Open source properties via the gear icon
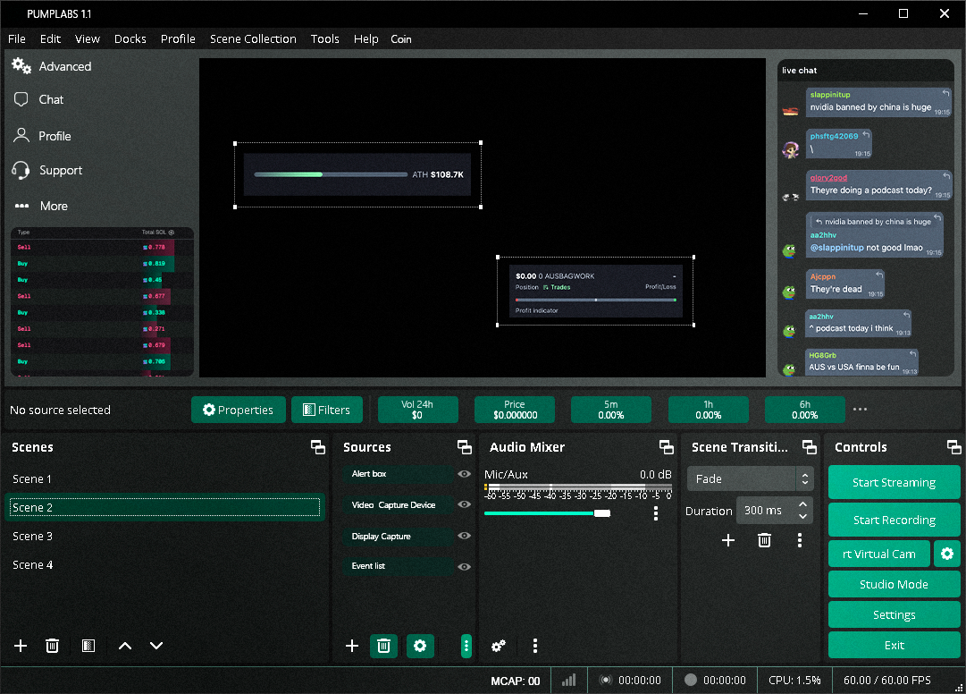 (420, 646)
